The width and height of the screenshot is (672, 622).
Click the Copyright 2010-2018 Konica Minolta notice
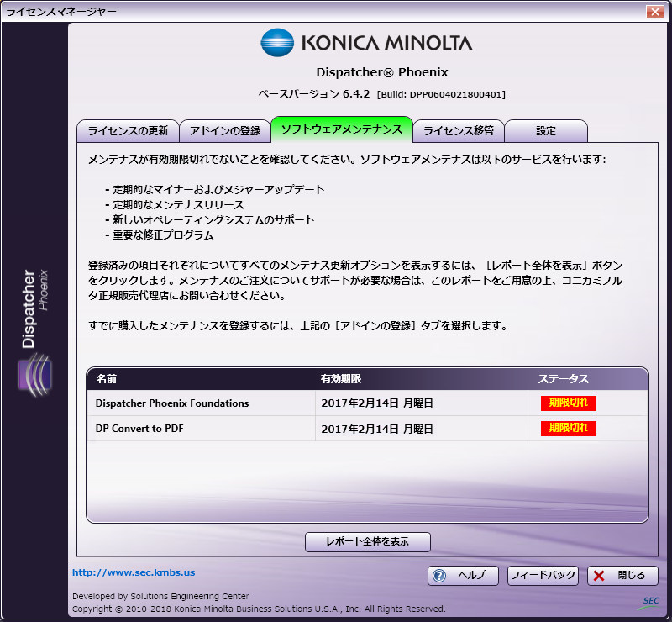point(259,609)
